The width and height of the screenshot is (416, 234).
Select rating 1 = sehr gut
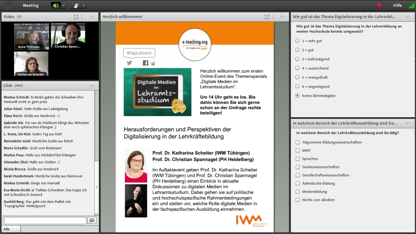coord(298,41)
